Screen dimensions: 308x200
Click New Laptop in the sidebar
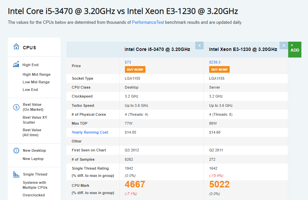pos(32,158)
